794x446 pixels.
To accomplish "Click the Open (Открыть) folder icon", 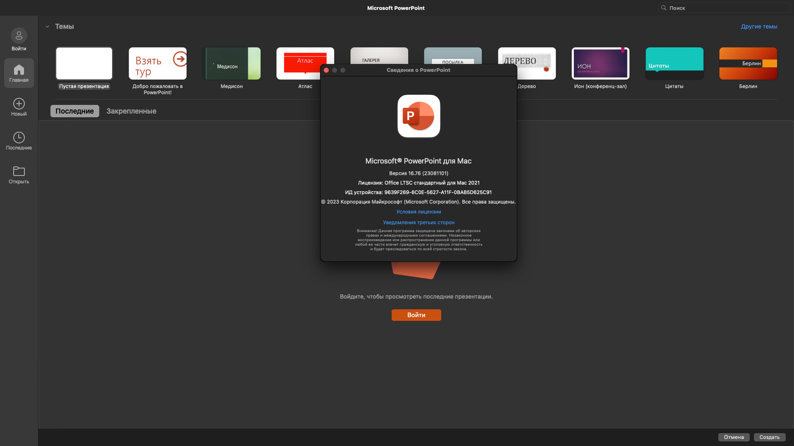I will [19, 171].
